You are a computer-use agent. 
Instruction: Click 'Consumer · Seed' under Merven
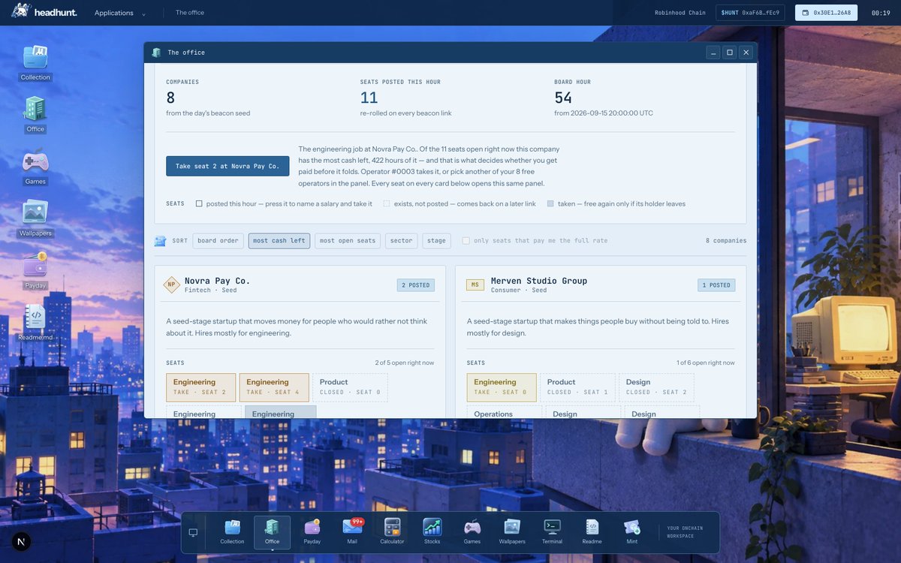[x=519, y=291]
